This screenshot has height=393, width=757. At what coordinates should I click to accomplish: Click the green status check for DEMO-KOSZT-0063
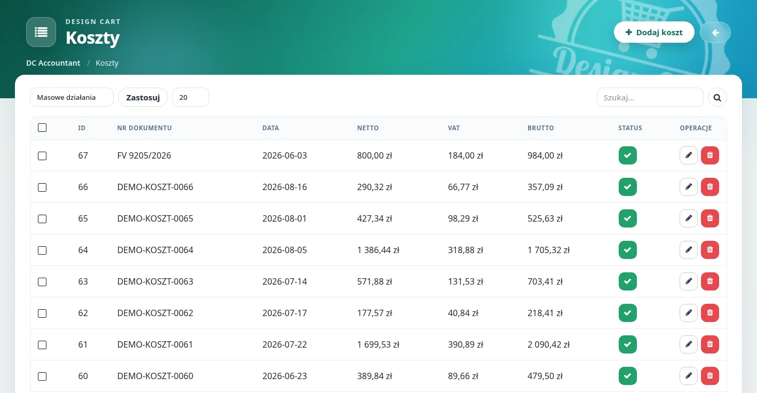click(x=628, y=281)
